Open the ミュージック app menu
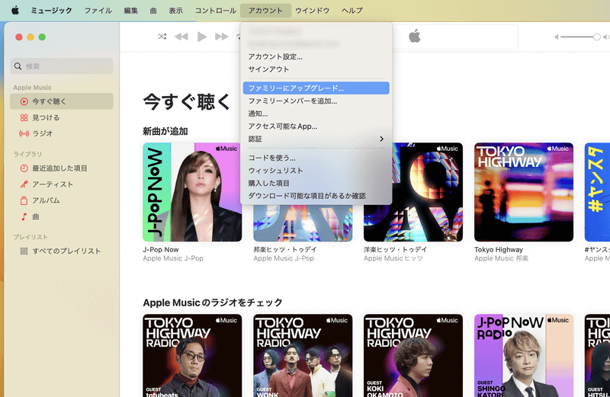The image size is (610, 397). click(x=51, y=11)
